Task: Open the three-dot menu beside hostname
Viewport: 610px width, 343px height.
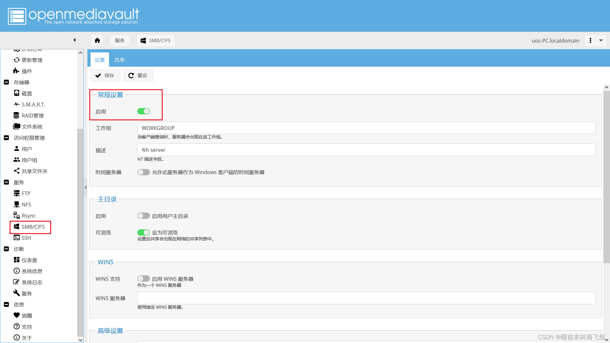Action: point(590,40)
